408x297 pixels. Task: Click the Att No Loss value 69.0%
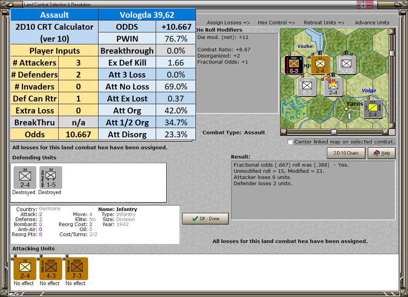(176, 86)
